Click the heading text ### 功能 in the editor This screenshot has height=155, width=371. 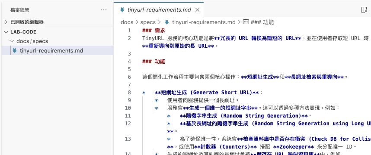click(x=154, y=62)
